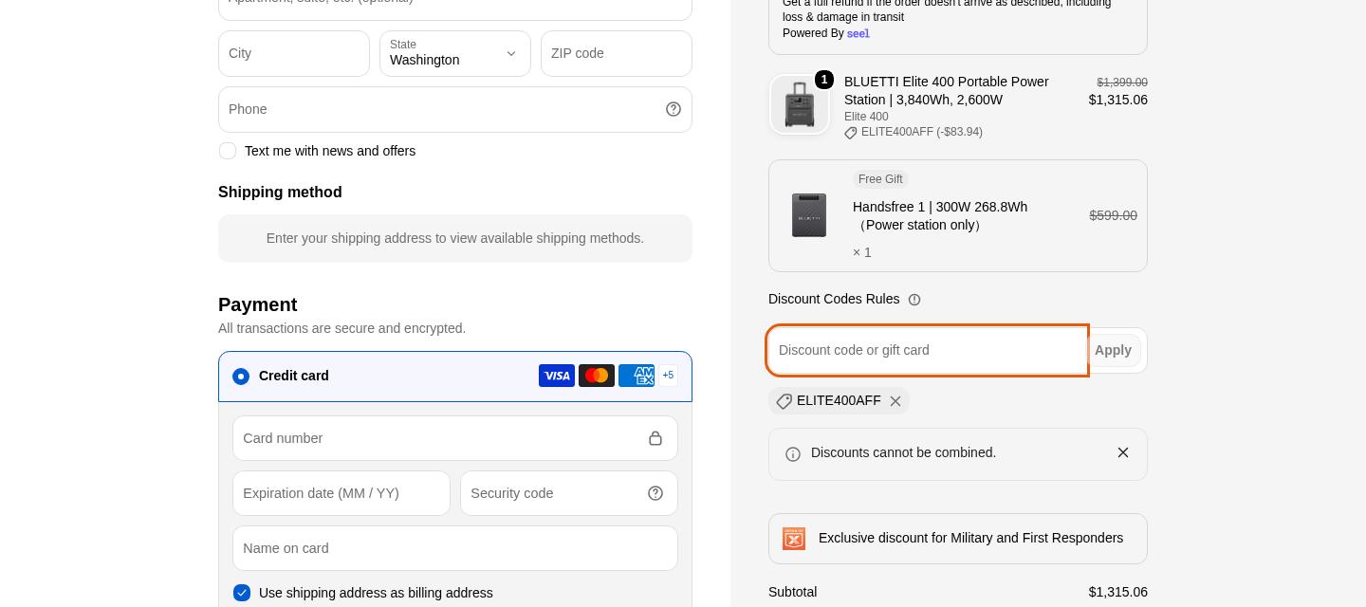Viewport: 1366px width, 607px height.
Task: Open exclusive discount for Military and First Responders
Action: coord(958,539)
